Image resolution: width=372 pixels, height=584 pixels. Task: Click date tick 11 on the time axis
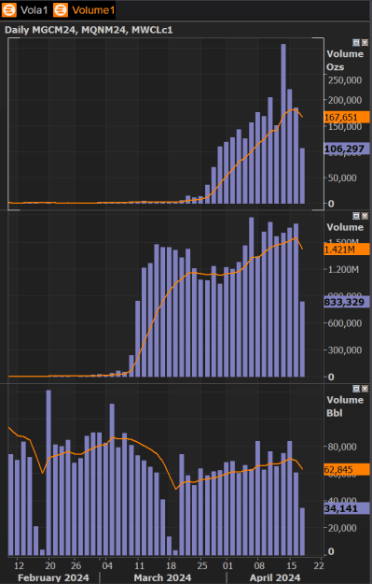point(139,565)
